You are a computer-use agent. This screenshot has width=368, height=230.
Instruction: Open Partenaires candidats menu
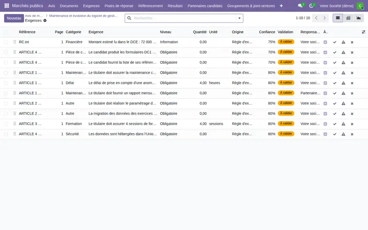[x=205, y=6]
